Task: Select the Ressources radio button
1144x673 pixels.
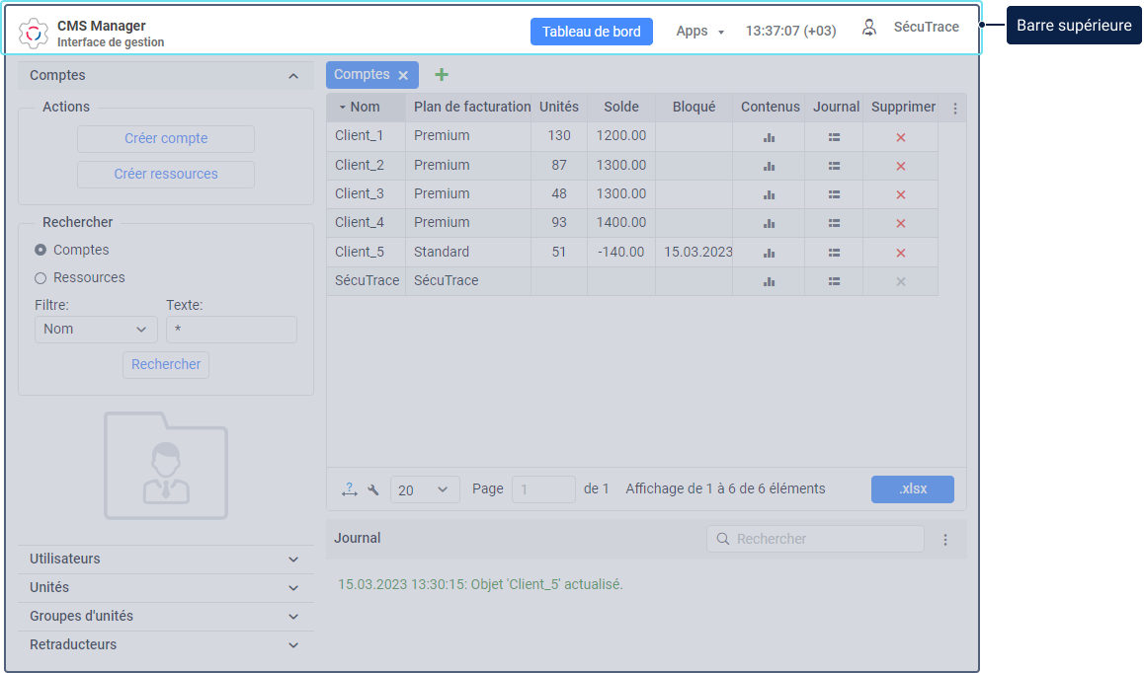Action: [x=41, y=278]
